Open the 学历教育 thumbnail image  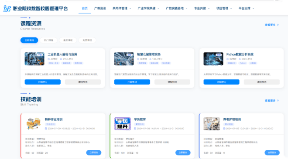[123, 124]
